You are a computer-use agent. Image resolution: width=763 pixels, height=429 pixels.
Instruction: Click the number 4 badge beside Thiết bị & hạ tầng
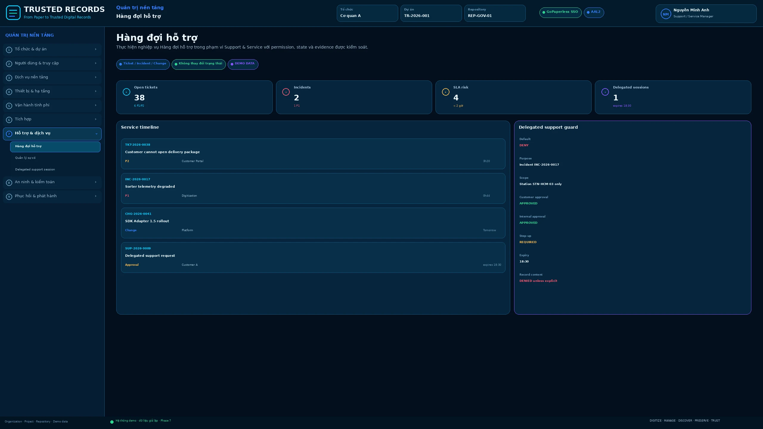pyautogui.click(x=9, y=92)
